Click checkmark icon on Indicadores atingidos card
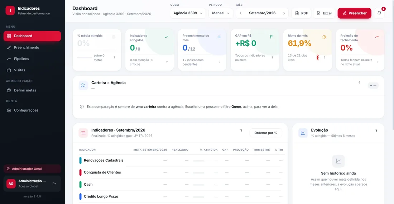 point(166,37)
